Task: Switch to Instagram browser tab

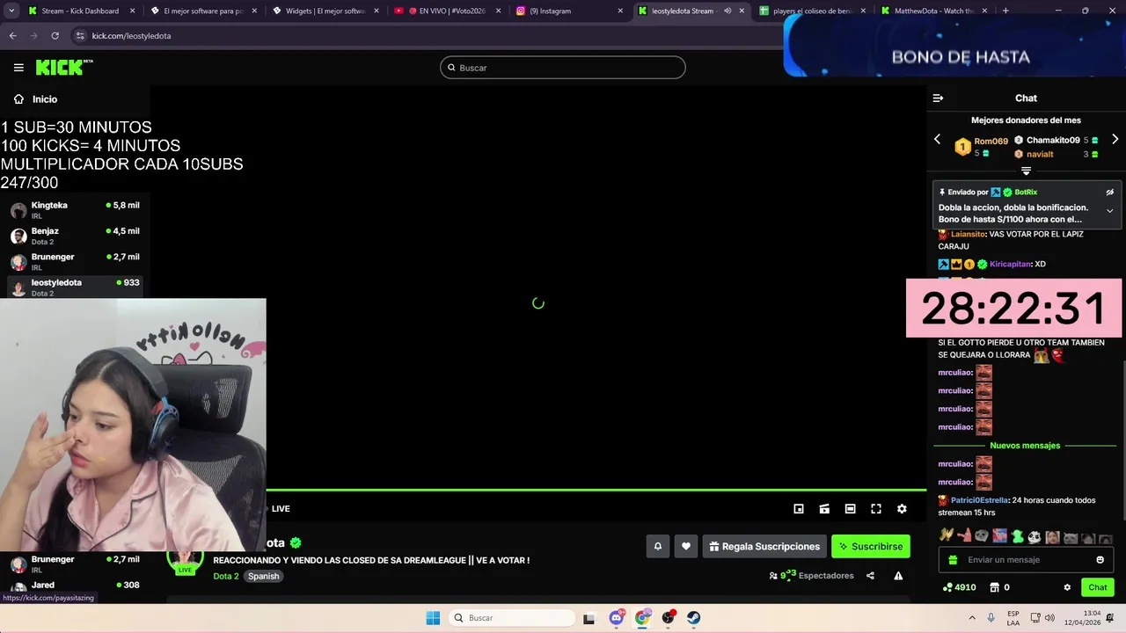Action: pyautogui.click(x=567, y=11)
